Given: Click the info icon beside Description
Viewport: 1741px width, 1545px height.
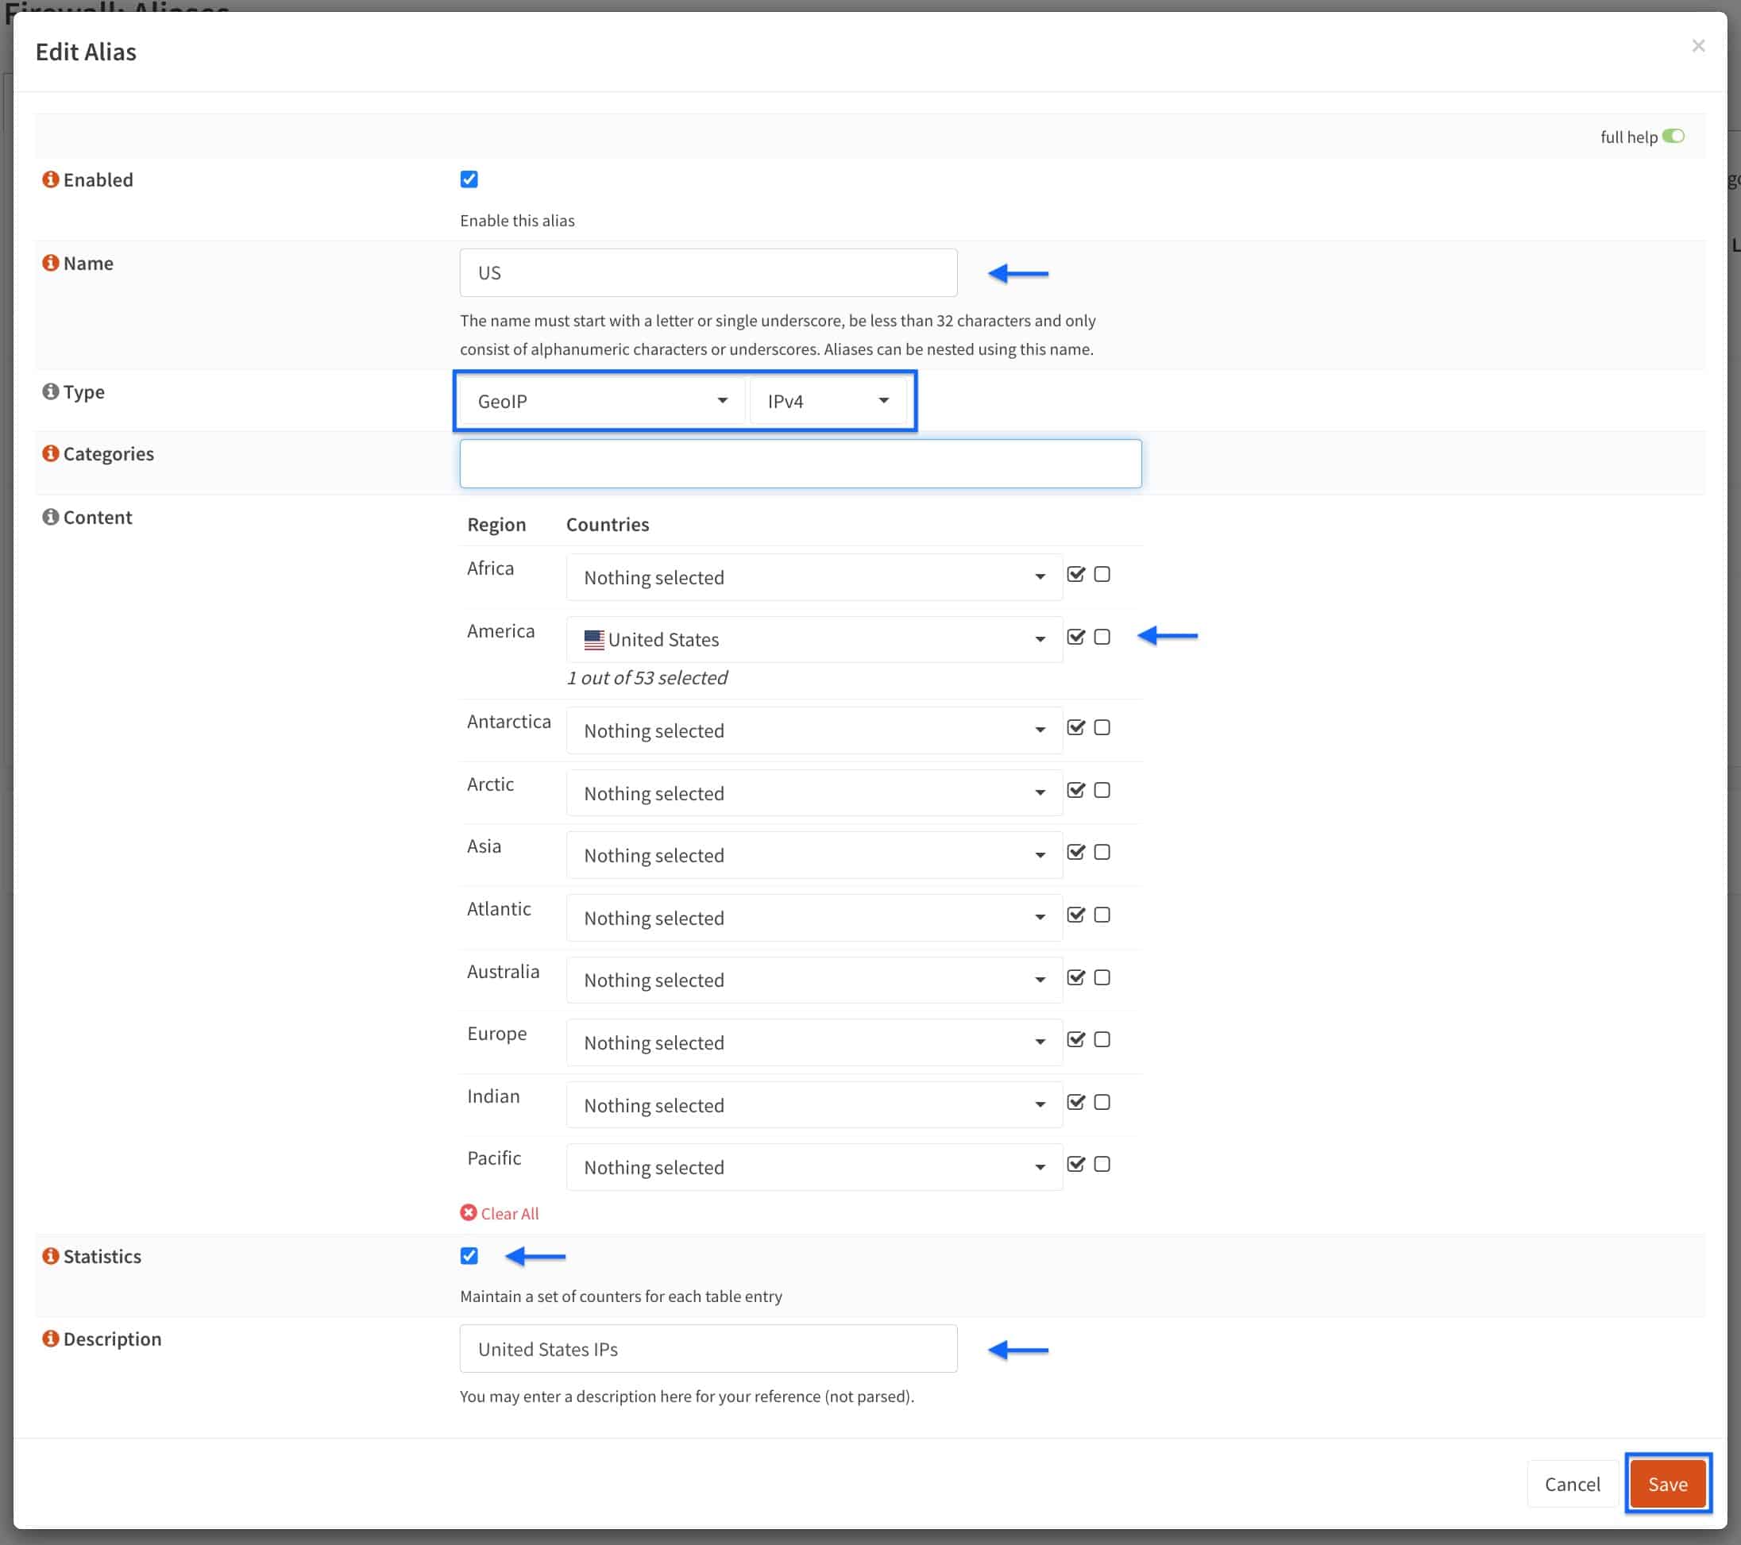Looking at the screenshot, I should coord(51,1339).
